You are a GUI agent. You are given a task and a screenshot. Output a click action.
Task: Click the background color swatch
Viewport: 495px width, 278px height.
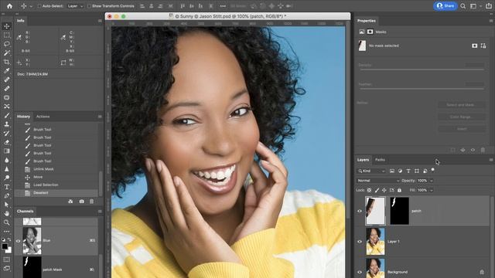[9, 250]
